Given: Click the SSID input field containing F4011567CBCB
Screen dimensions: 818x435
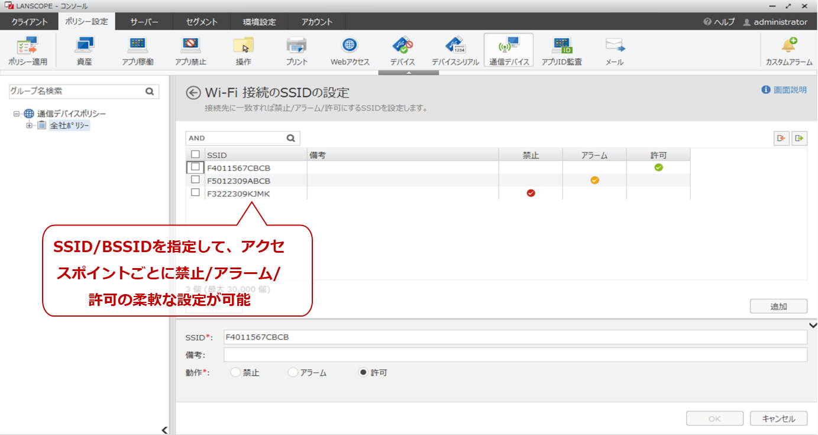Looking at the screenshot, I should click(515, 337).
